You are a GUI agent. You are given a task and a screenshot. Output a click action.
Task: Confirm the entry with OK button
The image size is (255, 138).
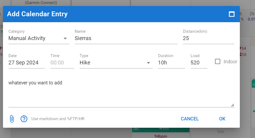pos(222,119)
